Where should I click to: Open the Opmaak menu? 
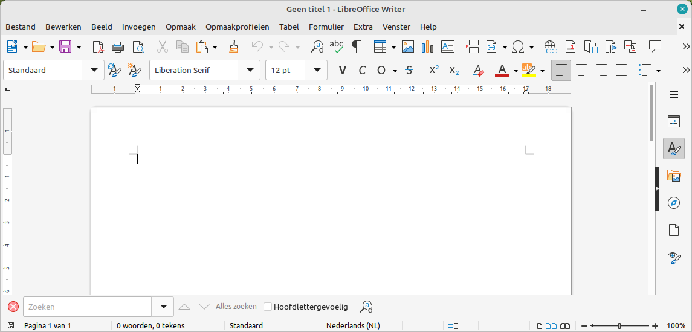(x=181, y=27)
